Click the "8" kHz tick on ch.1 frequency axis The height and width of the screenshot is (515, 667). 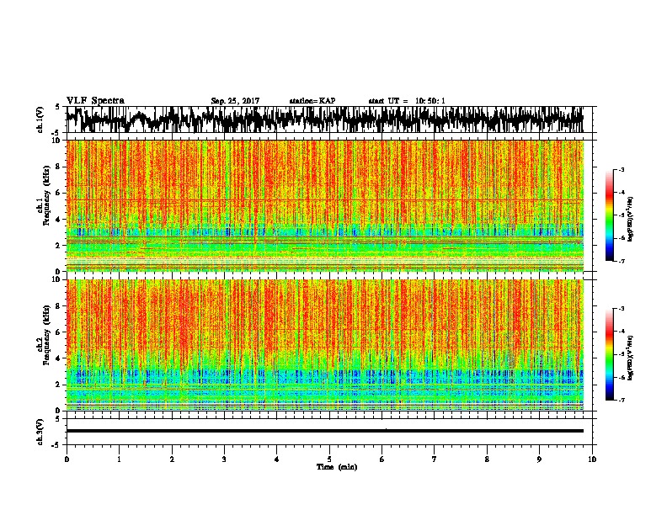coord(60,167)
